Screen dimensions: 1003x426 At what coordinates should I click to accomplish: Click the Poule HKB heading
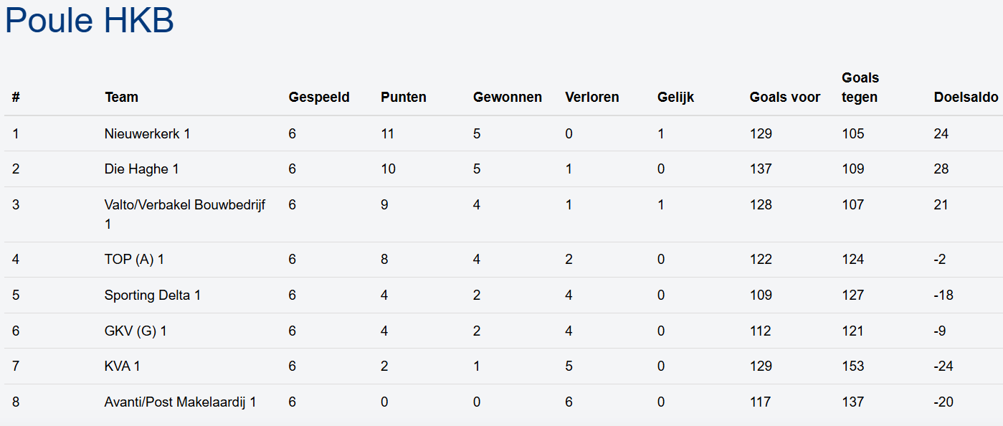pos(90,21)
